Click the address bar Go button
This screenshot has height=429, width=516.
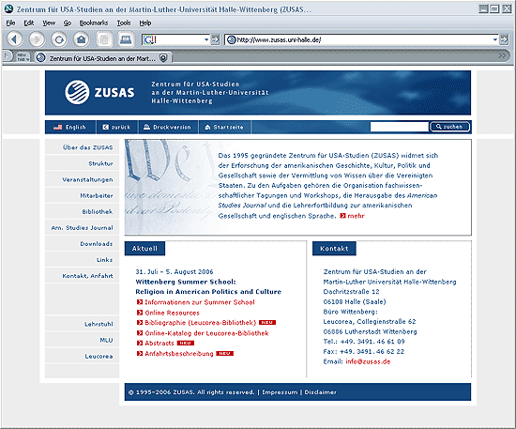[504, 39]
